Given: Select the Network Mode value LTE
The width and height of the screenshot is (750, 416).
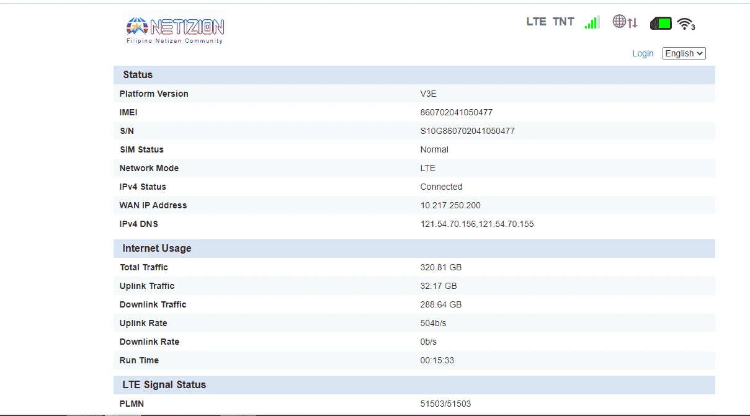Looking at the screenshot, I should point(428,168).
